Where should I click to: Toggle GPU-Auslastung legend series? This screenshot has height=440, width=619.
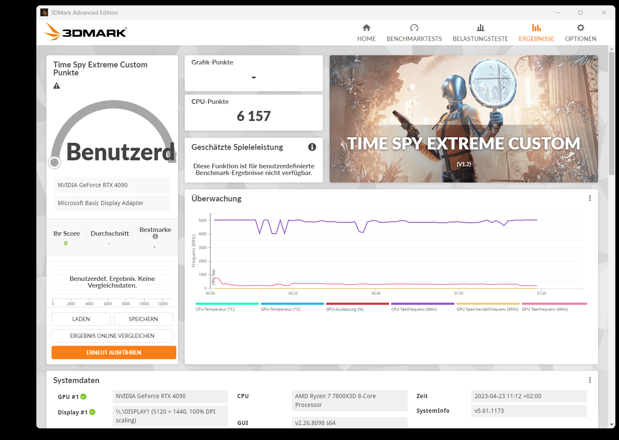point(358,307)
